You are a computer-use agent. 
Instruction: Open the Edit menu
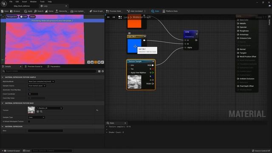(17, 2)
